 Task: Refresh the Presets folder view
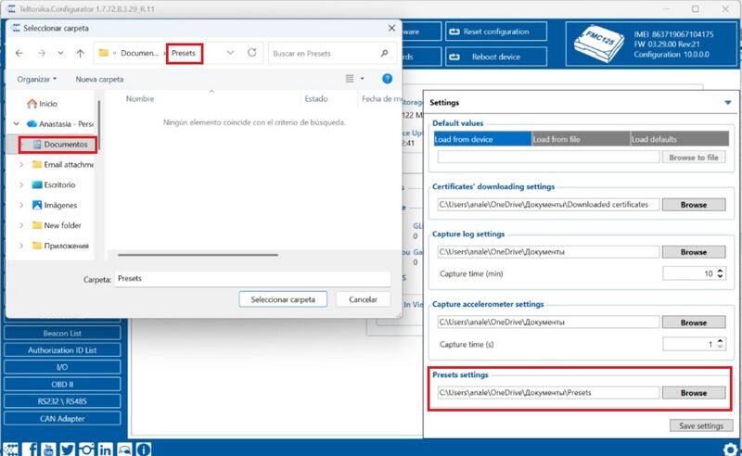[251, 53]
